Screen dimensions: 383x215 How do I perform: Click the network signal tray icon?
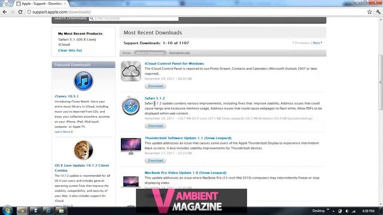[x=354, y=211]
